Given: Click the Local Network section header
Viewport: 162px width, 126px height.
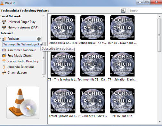Looking at the screenshot, I should click(x=11, y=16).
